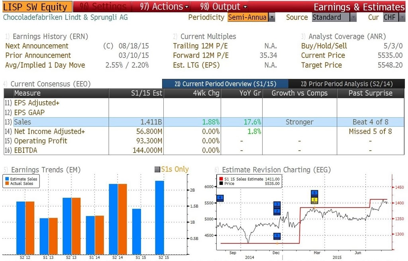Viewport: 408px width, 261px height.
Task: Click blue marker 2 on the chart
Action: [277, 211]
